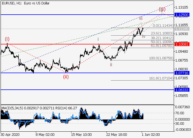Click the 70.00 RSI level on indicator scale
Screen dimensions: 193x138
click(181, 113)
